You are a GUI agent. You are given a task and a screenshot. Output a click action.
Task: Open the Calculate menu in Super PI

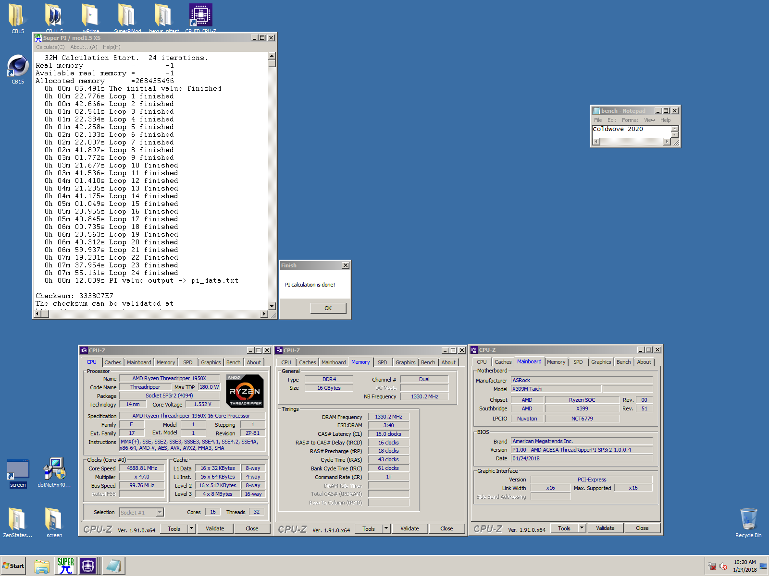(x=50, y=47)
